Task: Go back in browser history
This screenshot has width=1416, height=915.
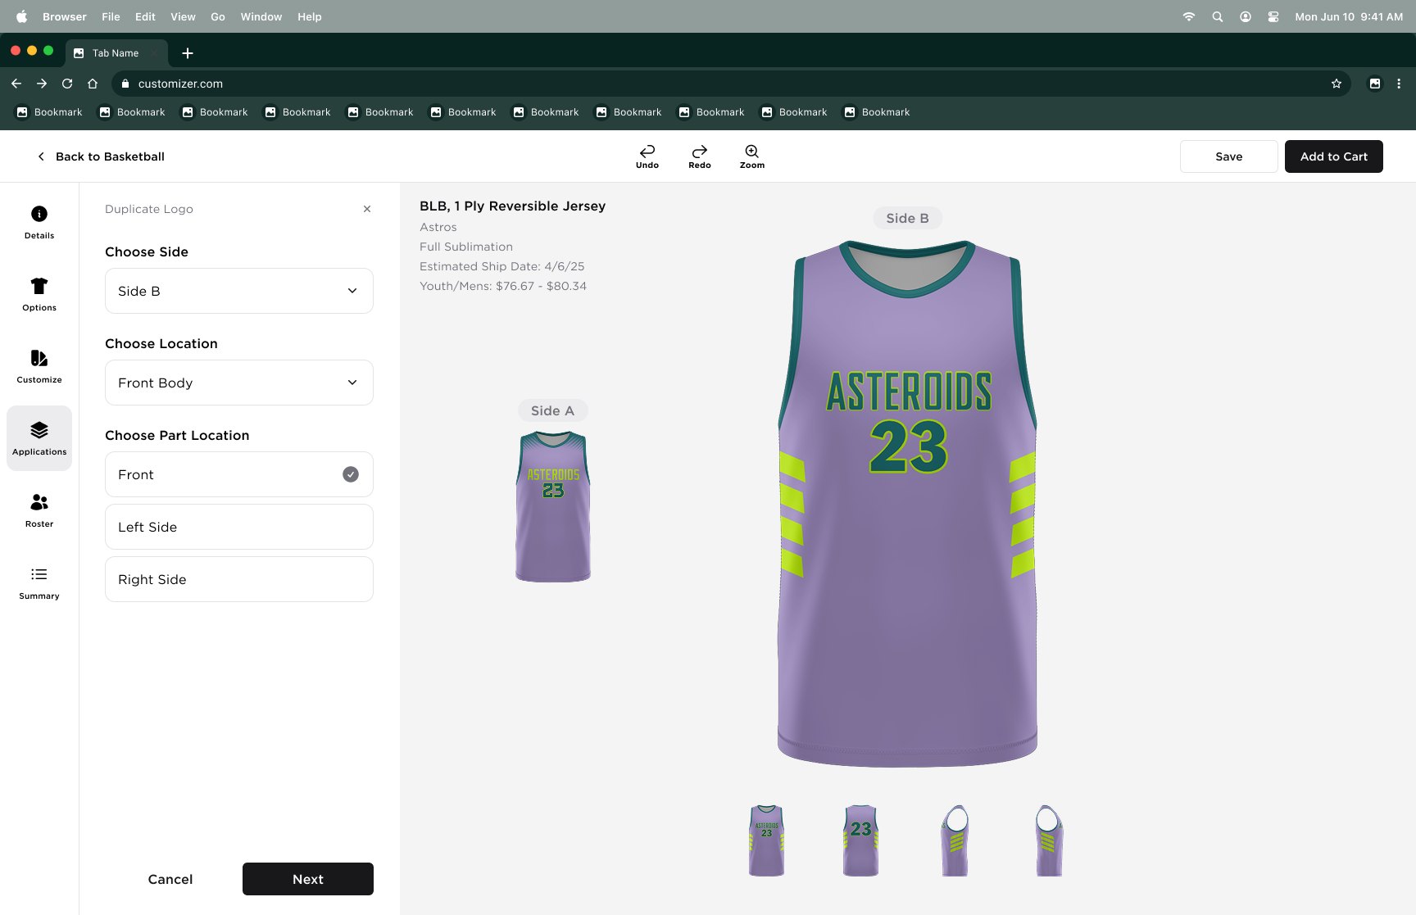Action: [x=16, y=84]
